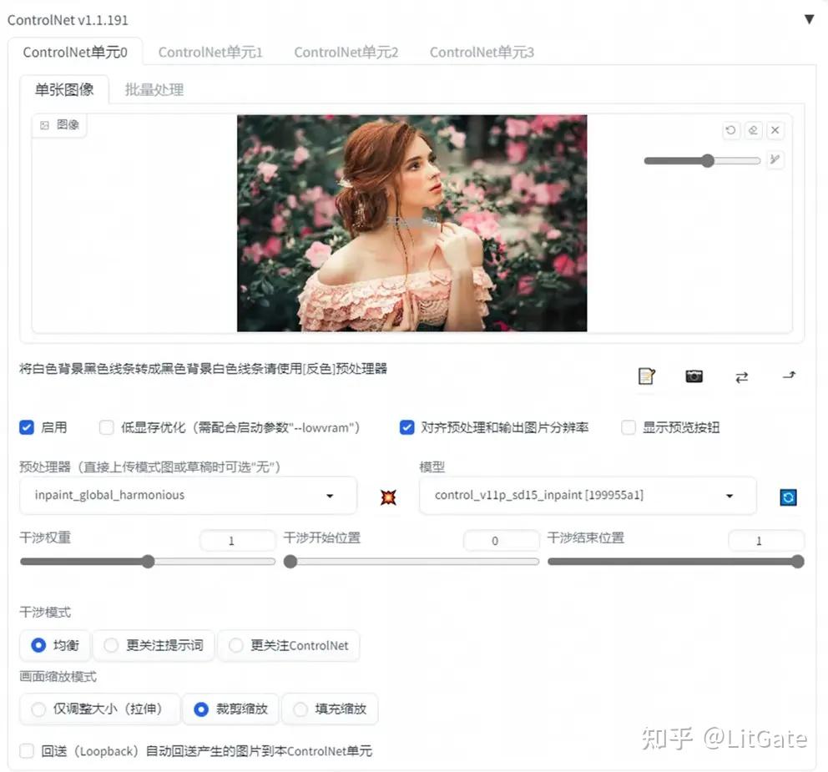Refresh the model list with the blue refresh icon
828x772 pixels.
point(787,497)
